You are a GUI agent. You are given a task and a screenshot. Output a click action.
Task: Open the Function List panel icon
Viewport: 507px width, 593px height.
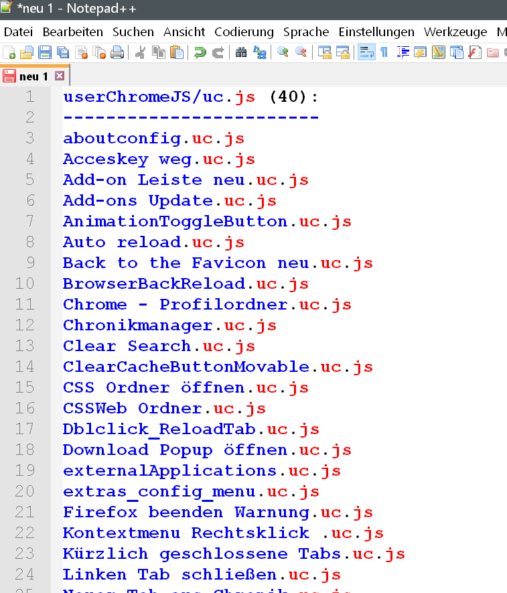click(x=475, y=52)
